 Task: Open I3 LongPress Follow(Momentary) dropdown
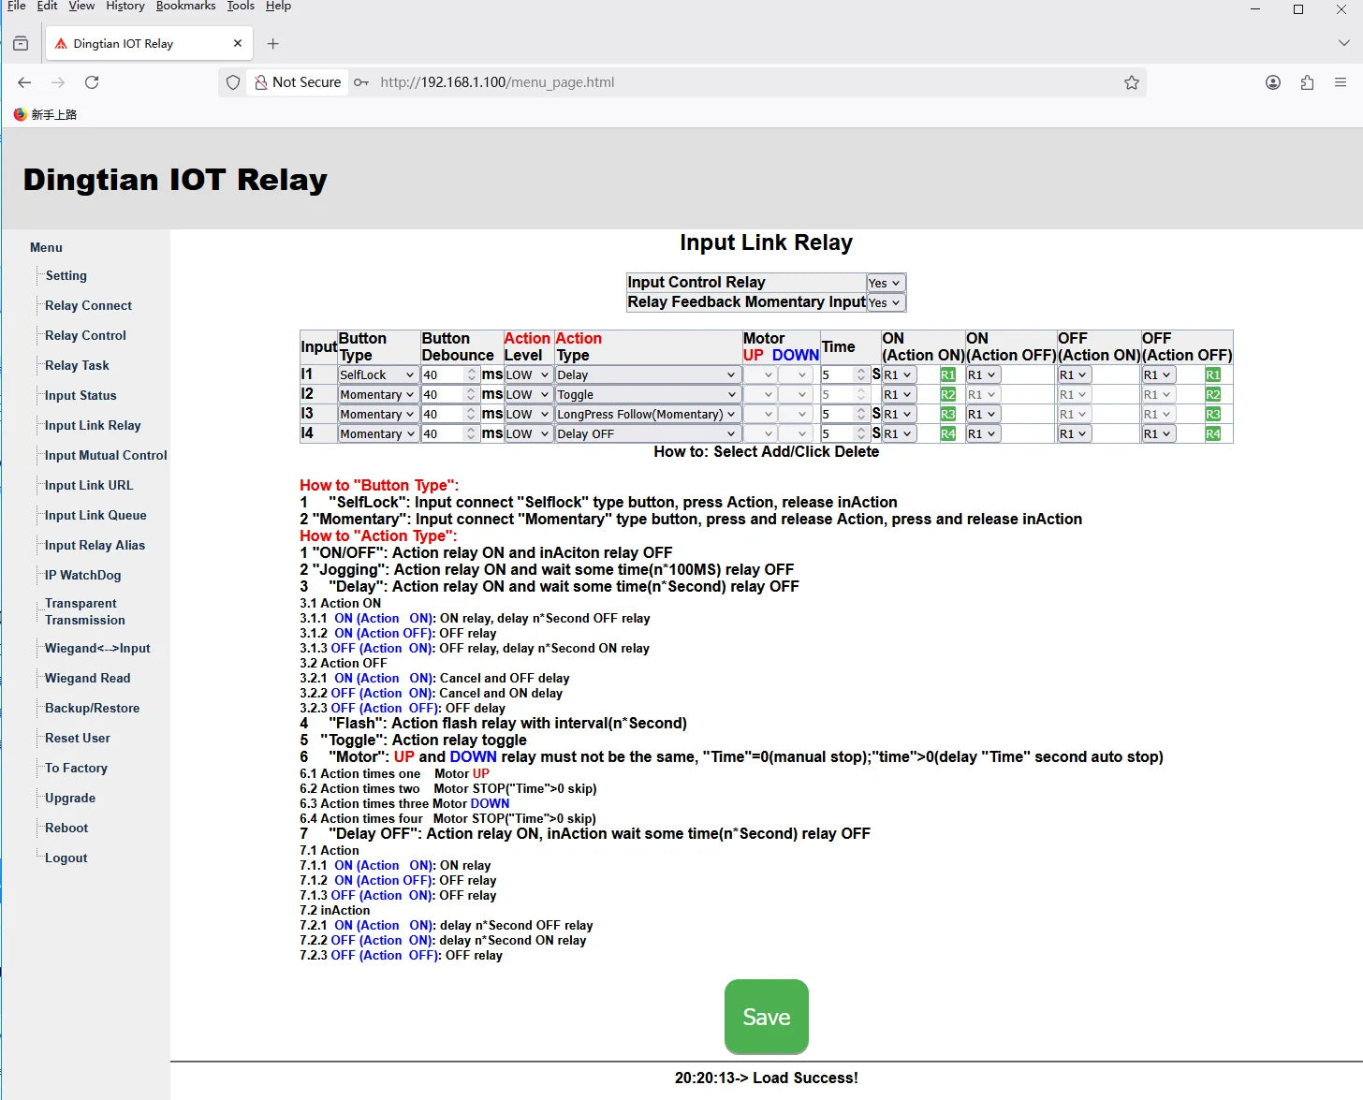tap(648, 414)
